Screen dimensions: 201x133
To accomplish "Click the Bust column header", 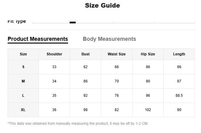I will 85,54.
